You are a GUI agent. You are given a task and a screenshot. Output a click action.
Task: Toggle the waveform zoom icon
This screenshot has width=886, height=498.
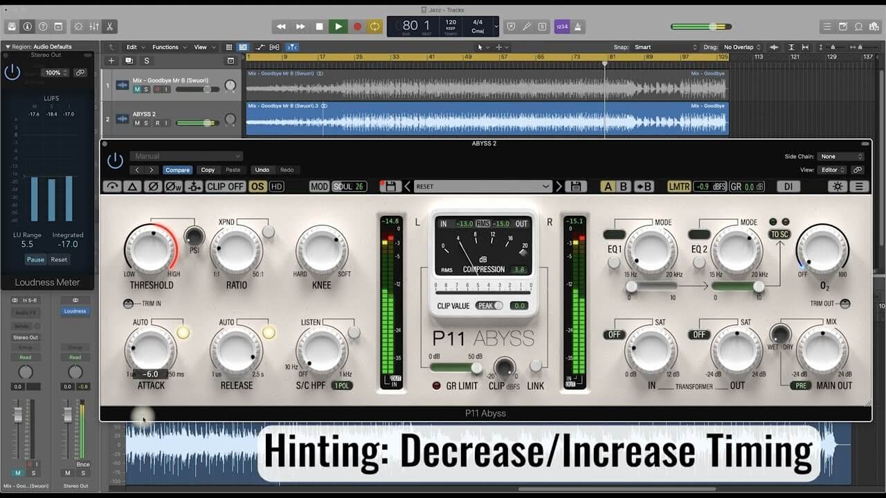(x=775, y=47)
